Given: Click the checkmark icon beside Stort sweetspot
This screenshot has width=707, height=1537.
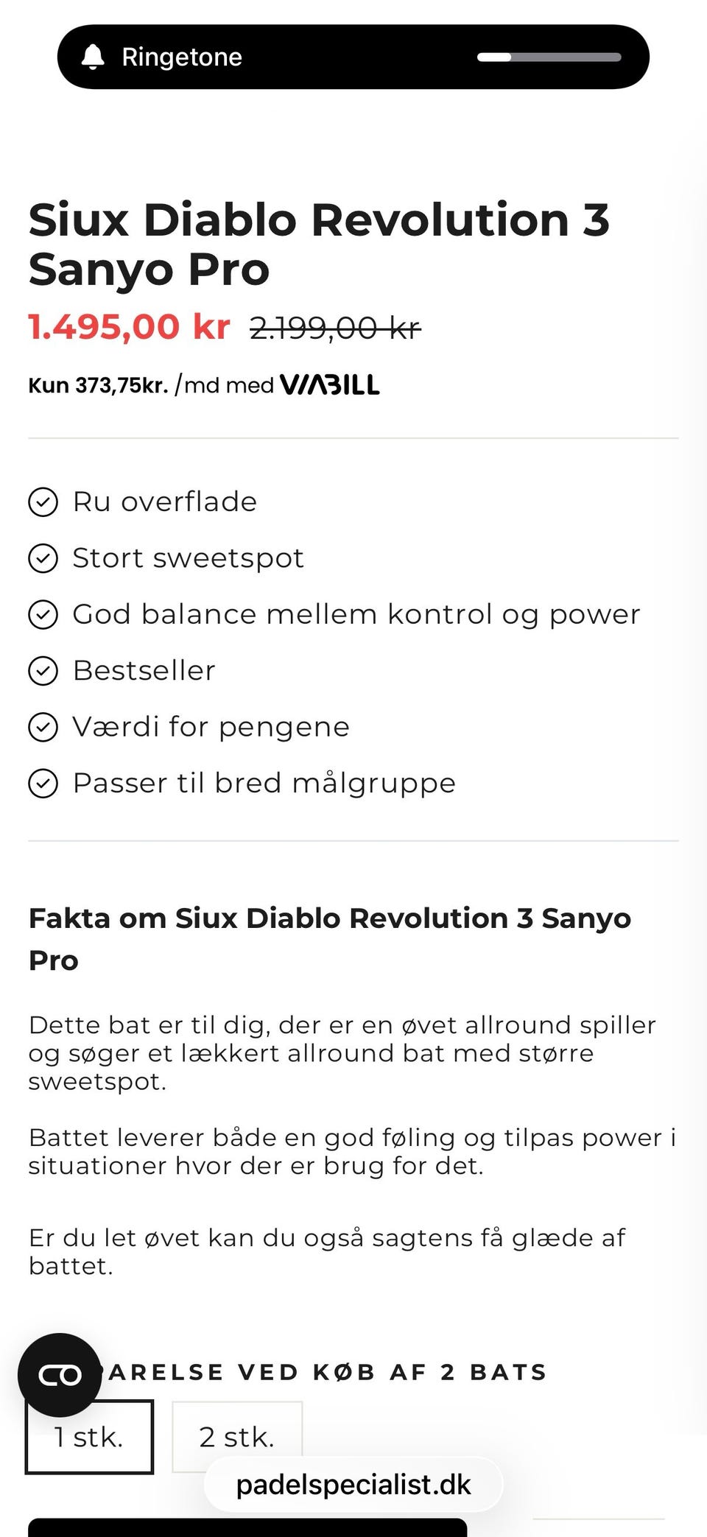Looking at the screenshot, I should point(43,558).
